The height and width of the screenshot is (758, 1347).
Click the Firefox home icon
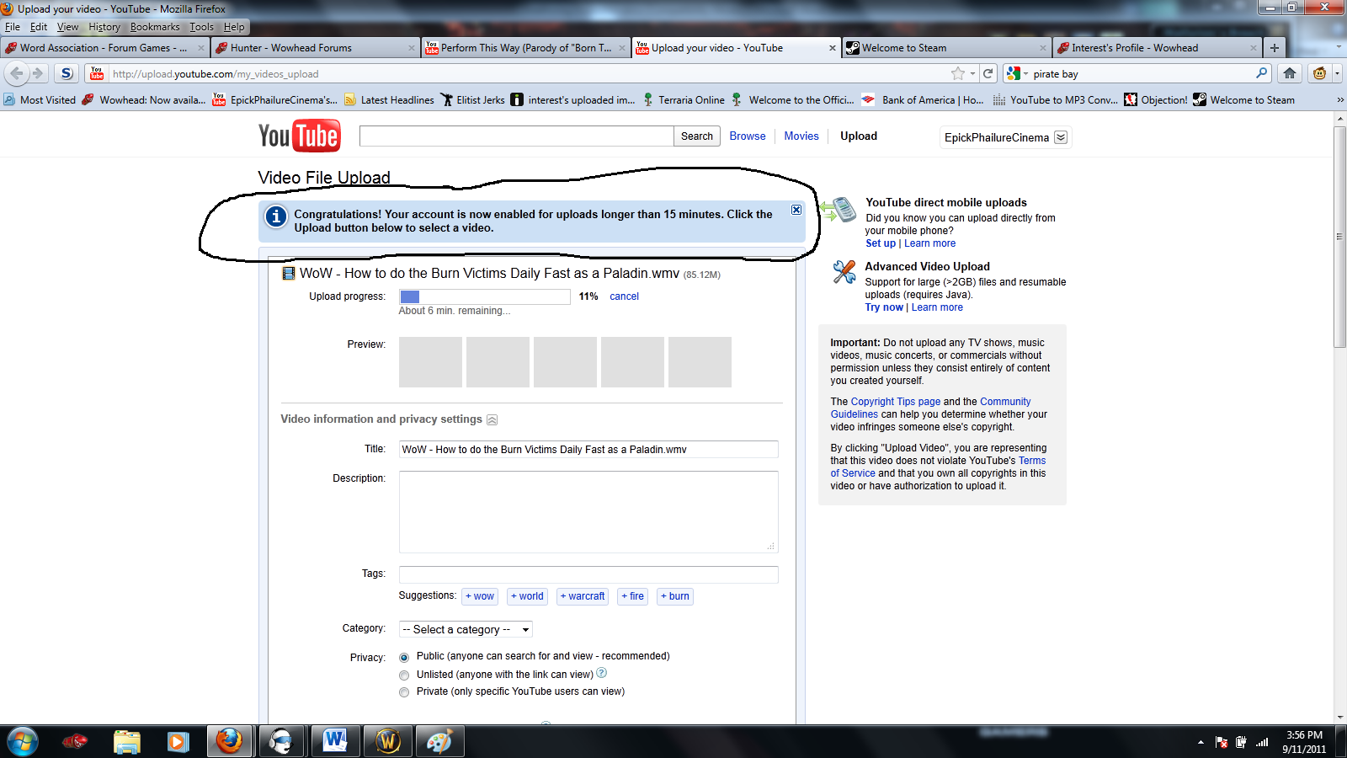(x=1289, y=73)
